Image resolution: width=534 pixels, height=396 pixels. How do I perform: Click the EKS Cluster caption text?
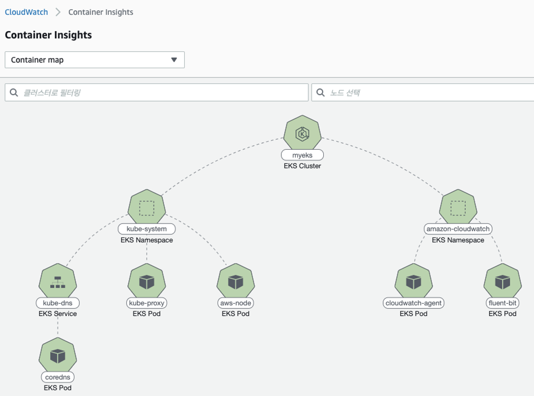pos(302,166)
